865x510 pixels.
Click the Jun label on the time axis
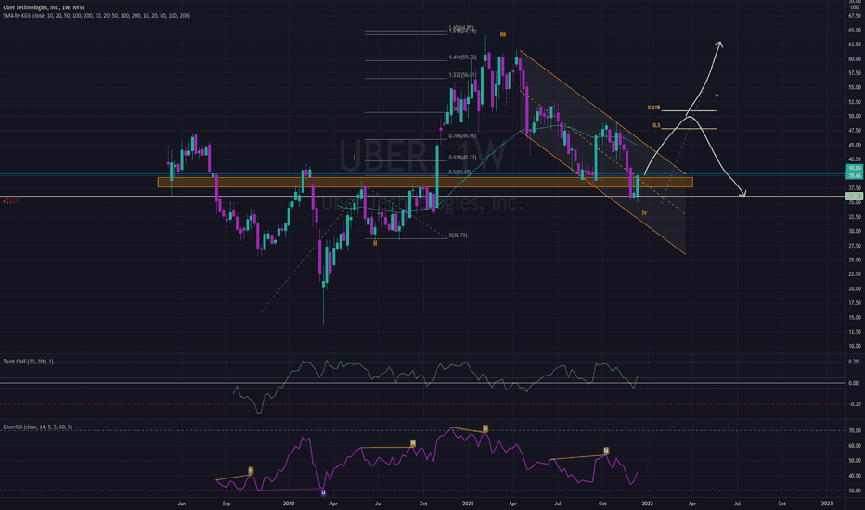coord(182,504)
